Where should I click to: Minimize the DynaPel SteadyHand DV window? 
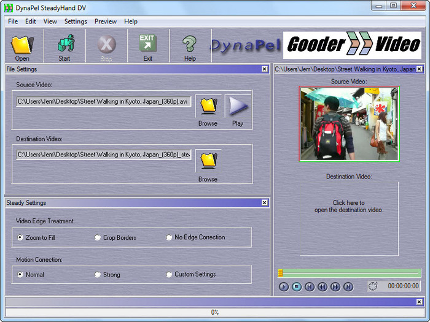tap(379, 6)
